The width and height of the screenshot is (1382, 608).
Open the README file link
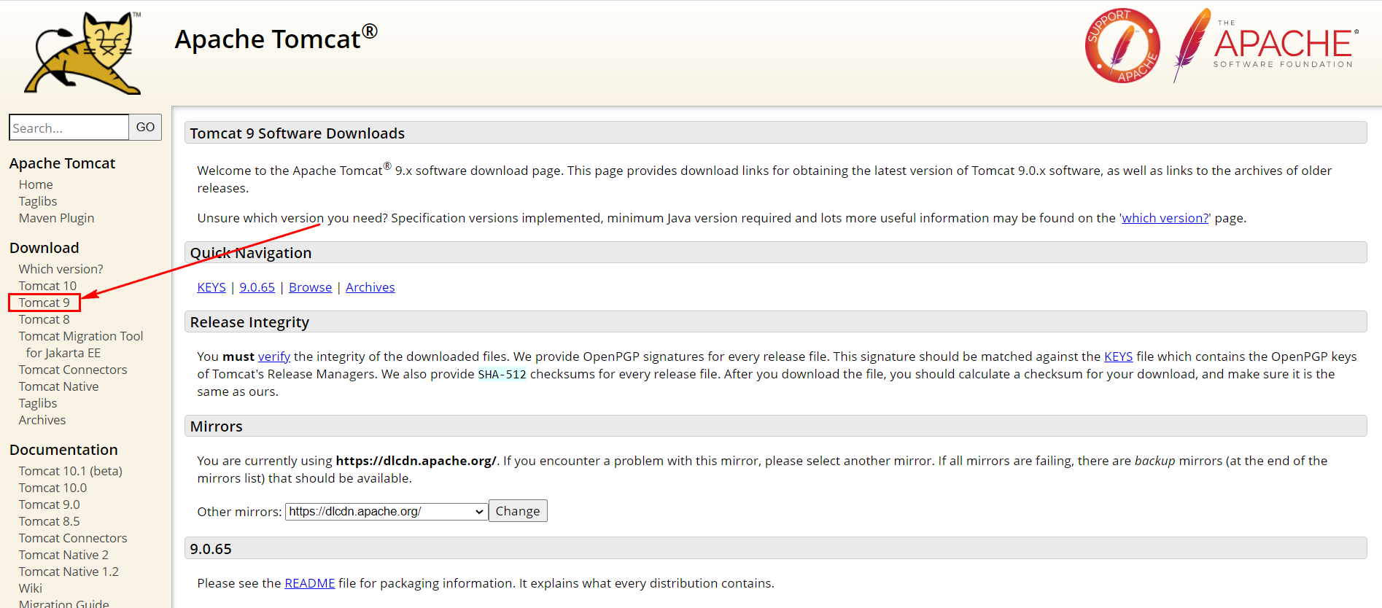(x=309, y=583)
